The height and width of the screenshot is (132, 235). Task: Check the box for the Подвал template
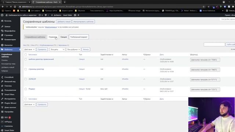tap(26, 89)
